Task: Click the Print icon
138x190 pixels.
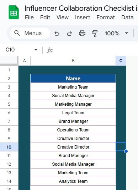Action: click(82, 33)
